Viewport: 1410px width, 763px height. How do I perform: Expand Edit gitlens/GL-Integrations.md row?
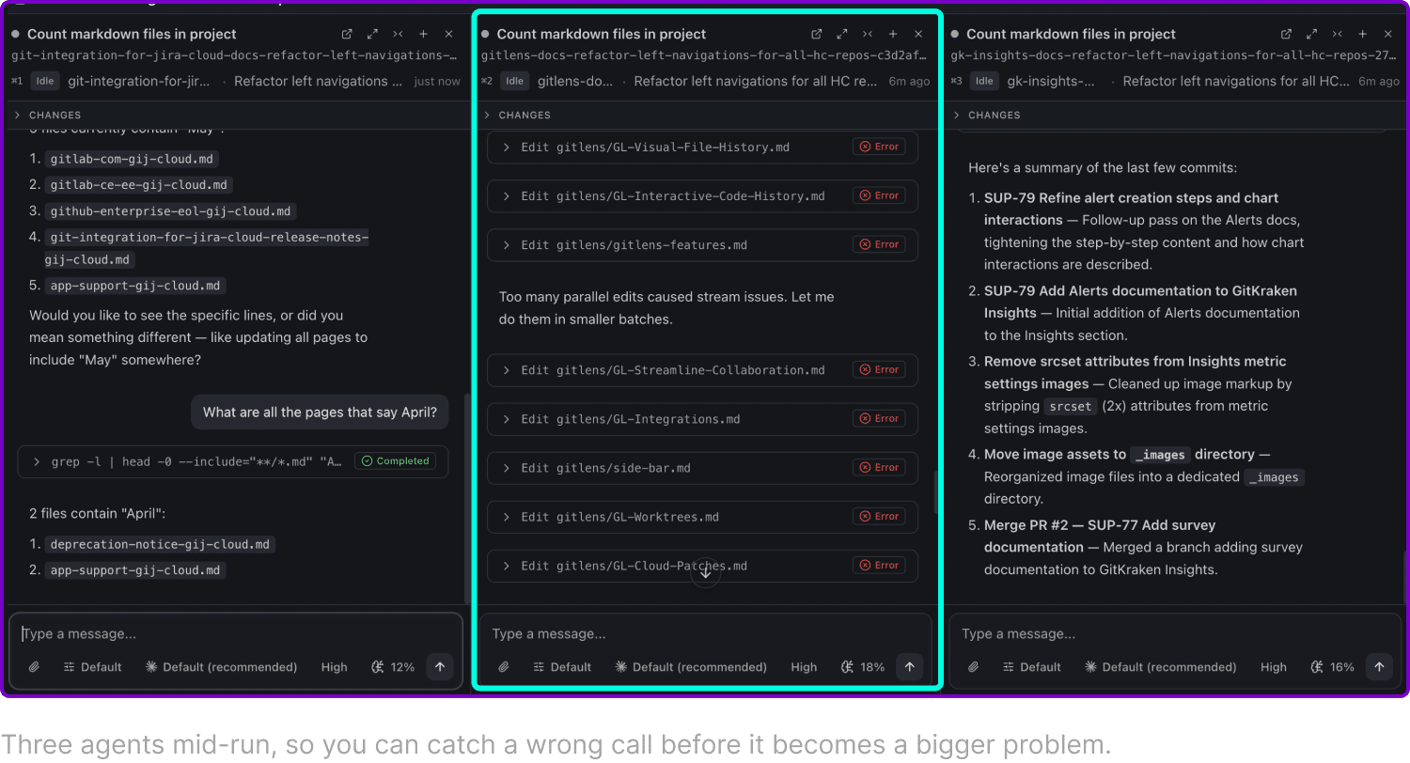click(x=702, y=418)
